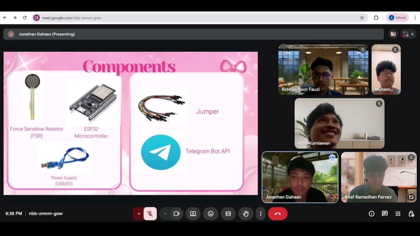
Task: Click the FSR sensor image
Action: pyautogui.click(x=32, y=97)
